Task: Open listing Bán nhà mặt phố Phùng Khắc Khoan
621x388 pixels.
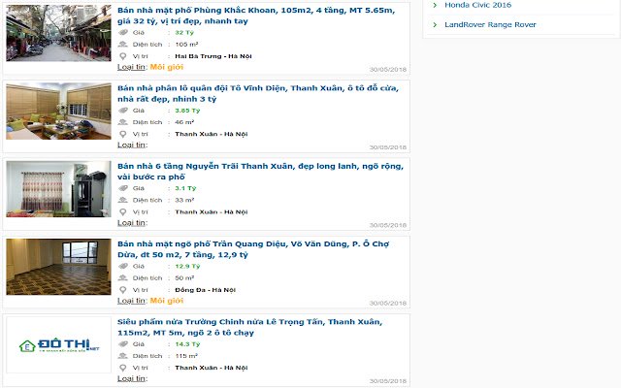Action: [256, 16]
